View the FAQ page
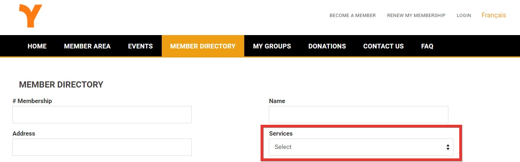 (427, 46)
